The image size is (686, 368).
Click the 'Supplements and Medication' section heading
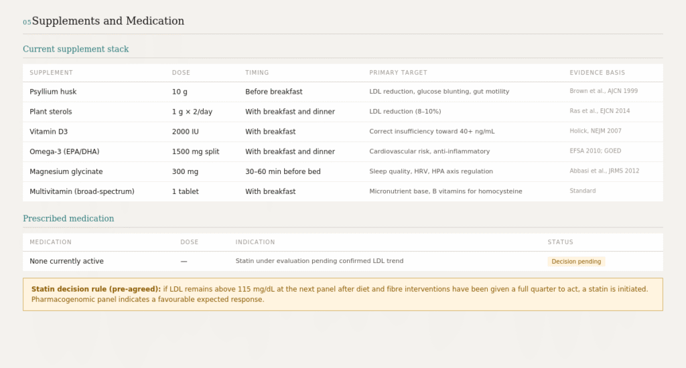pyautogui.click(x=108, y=21)
